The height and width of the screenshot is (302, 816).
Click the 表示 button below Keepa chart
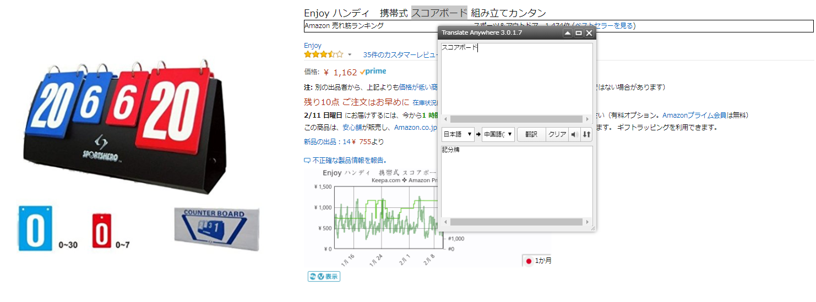[x=324, y=276]
